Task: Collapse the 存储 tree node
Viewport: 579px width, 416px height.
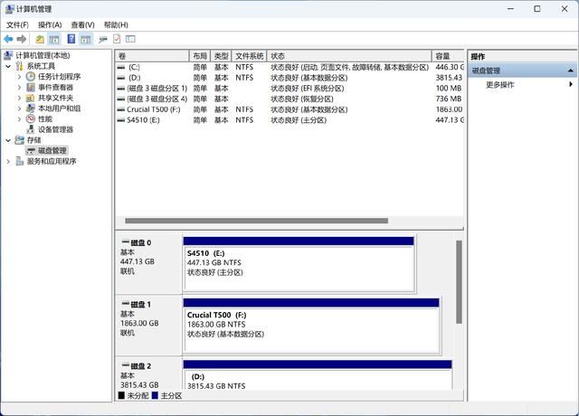Action: tap(9, 140)
